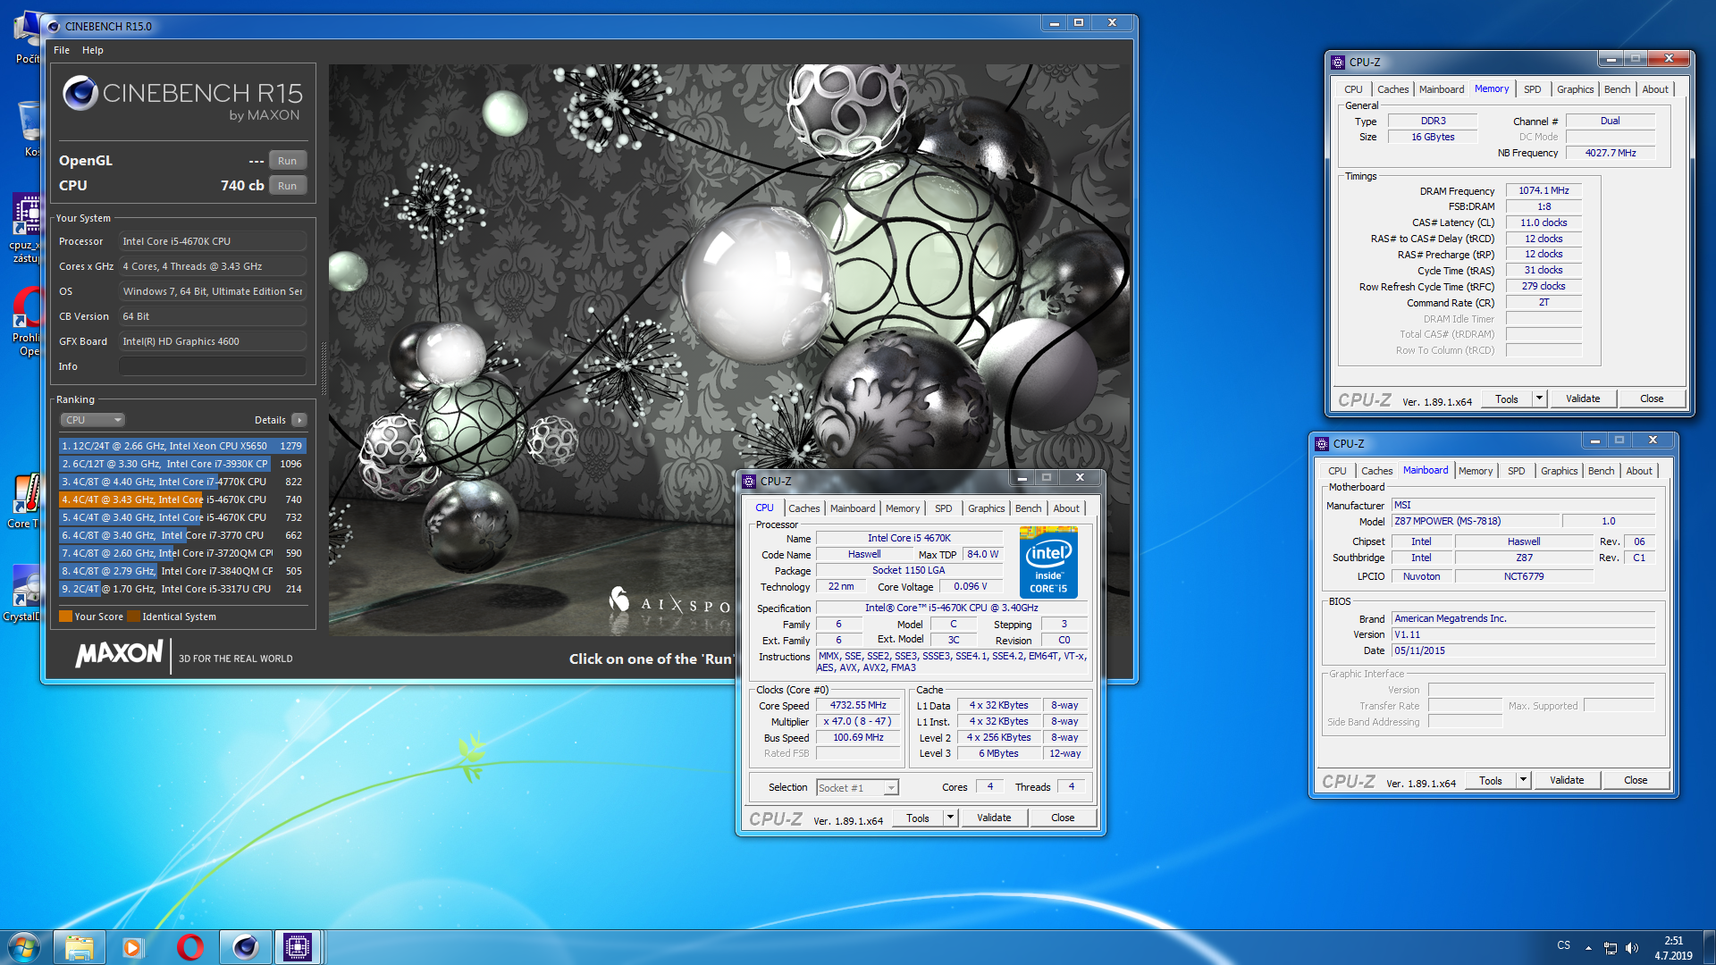This screenshot has height=965, width=1716.
Task: Click the front CPU-Z window title icon
Action: tap(749, 482)
